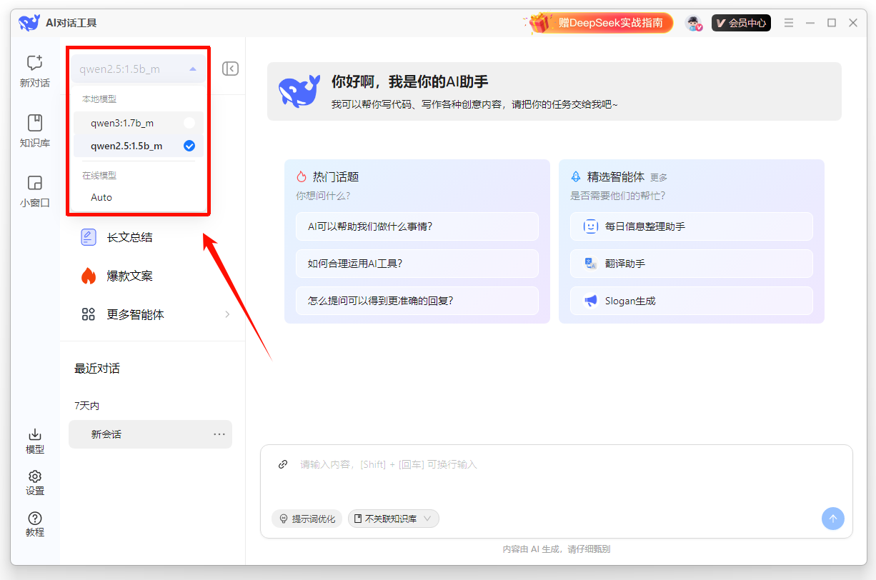Ask the question AI可以帮助我们做什么事情?

[417, 226]
